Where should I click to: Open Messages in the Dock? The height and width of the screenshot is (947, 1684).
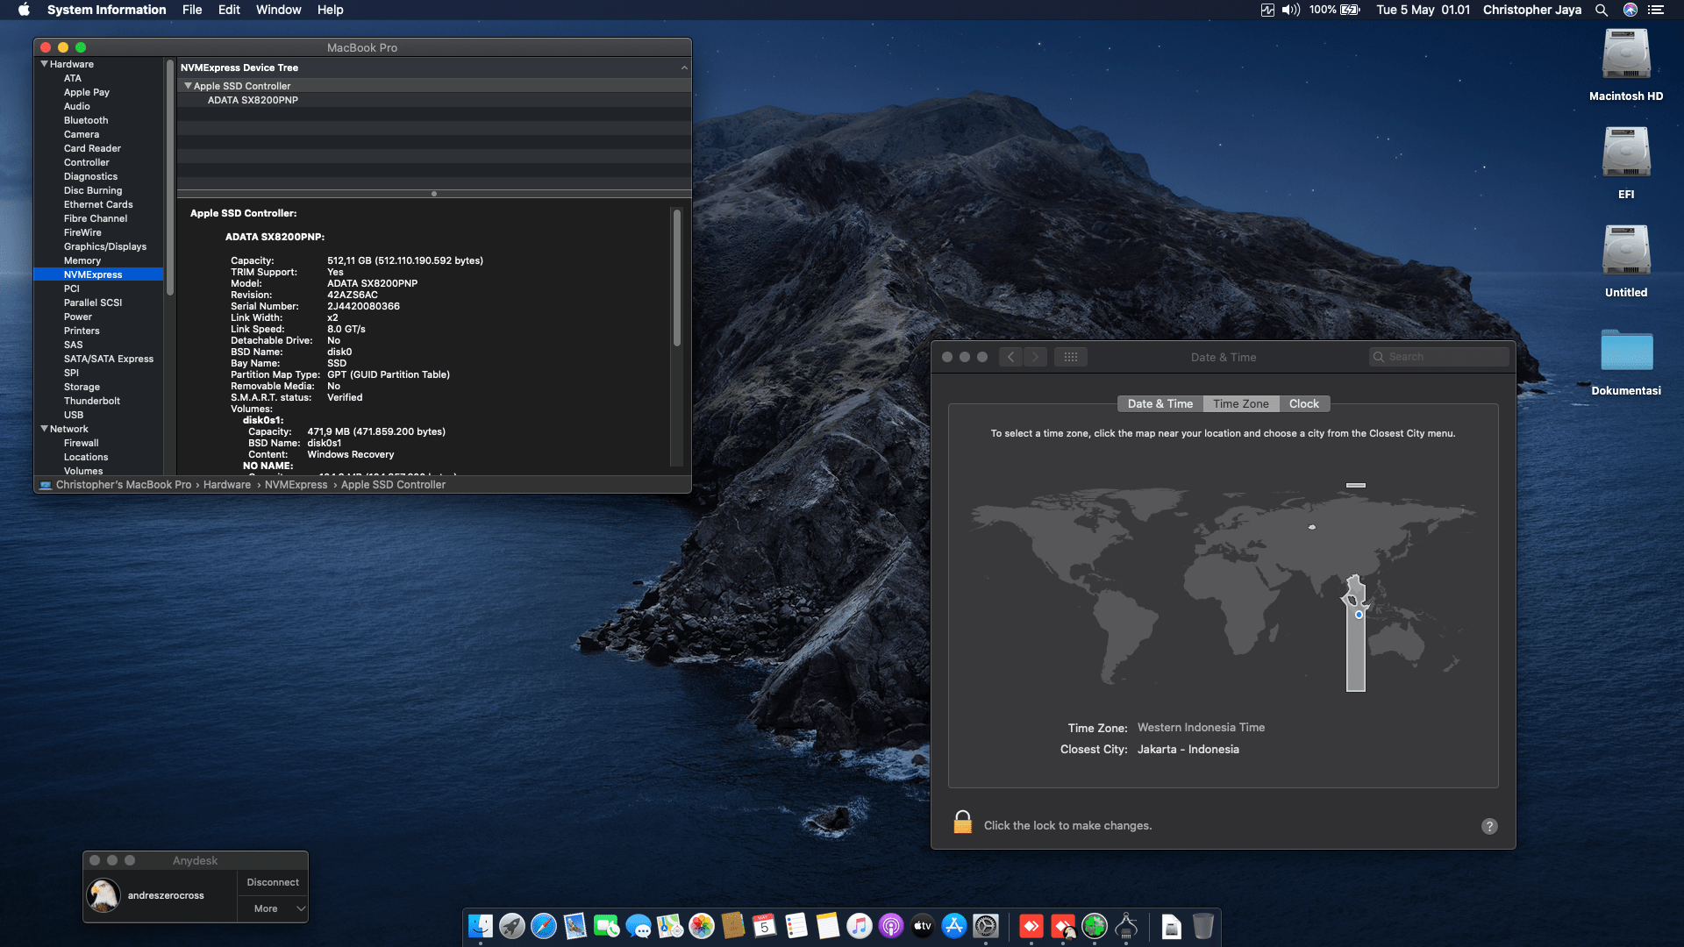[x=639, y=926]
